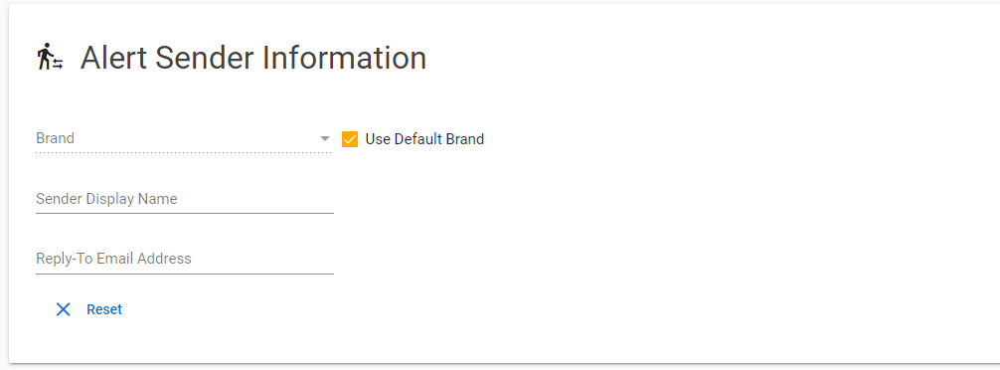This screenshot has width=1000, height=370.
Task: Click the dotted underline of Brand selector
Action: [x=184, y=152]
